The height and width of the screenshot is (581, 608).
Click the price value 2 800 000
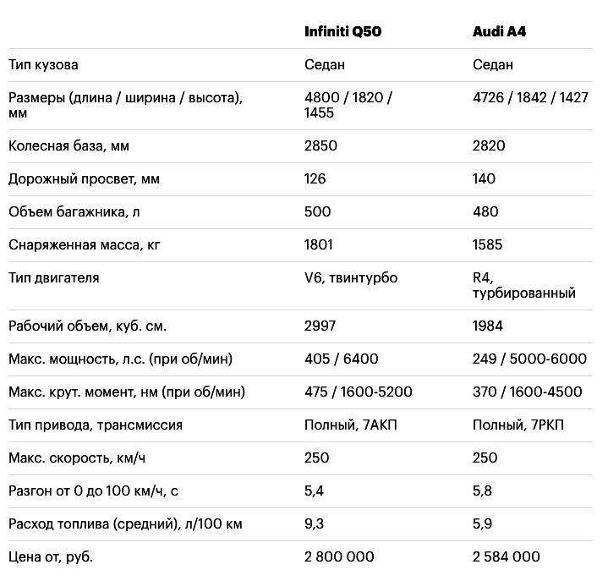point(339,557)
